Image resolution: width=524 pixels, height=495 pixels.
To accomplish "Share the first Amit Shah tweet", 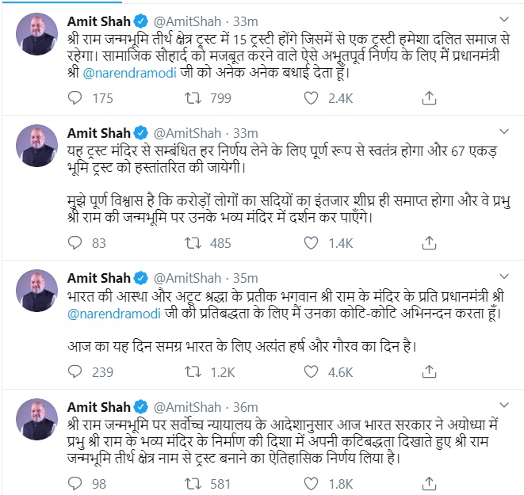I will pyautogui.click(x=429, y=97).
